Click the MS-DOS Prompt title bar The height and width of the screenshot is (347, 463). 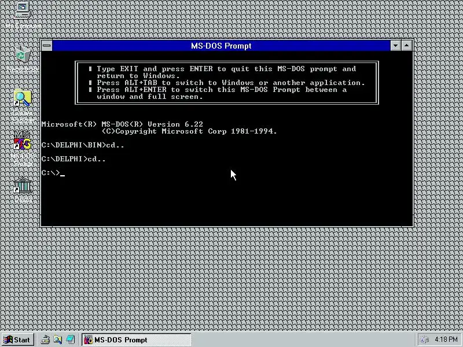pyautogui.click(x=221, y=46)
